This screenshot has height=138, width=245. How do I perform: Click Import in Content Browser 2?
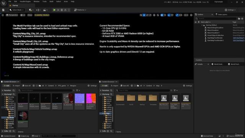click(16, 86)
